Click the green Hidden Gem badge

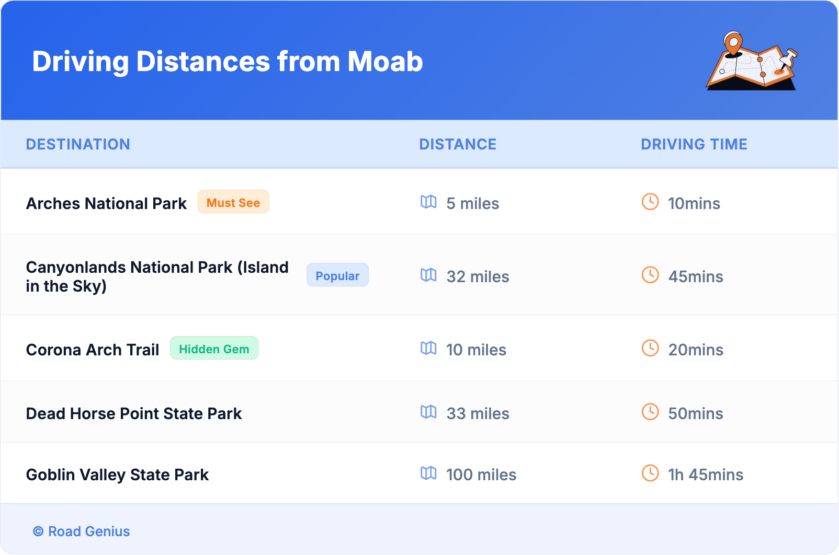click(214, 349)
